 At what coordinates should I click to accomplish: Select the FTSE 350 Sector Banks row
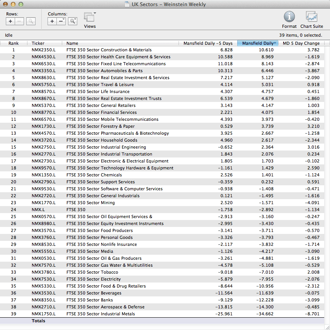tap(89, 300)
